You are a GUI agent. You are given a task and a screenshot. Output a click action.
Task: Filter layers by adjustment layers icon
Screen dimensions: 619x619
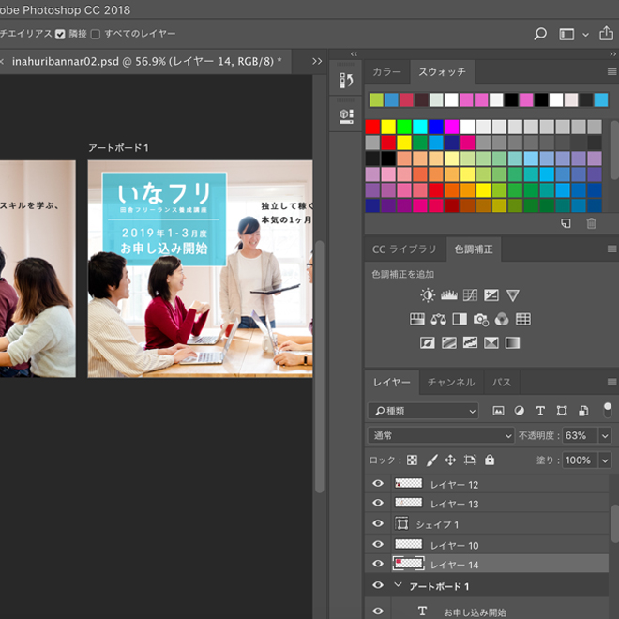(520, 411)
